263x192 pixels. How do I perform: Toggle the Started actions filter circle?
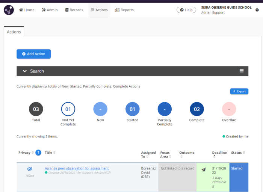click(132, 109)
